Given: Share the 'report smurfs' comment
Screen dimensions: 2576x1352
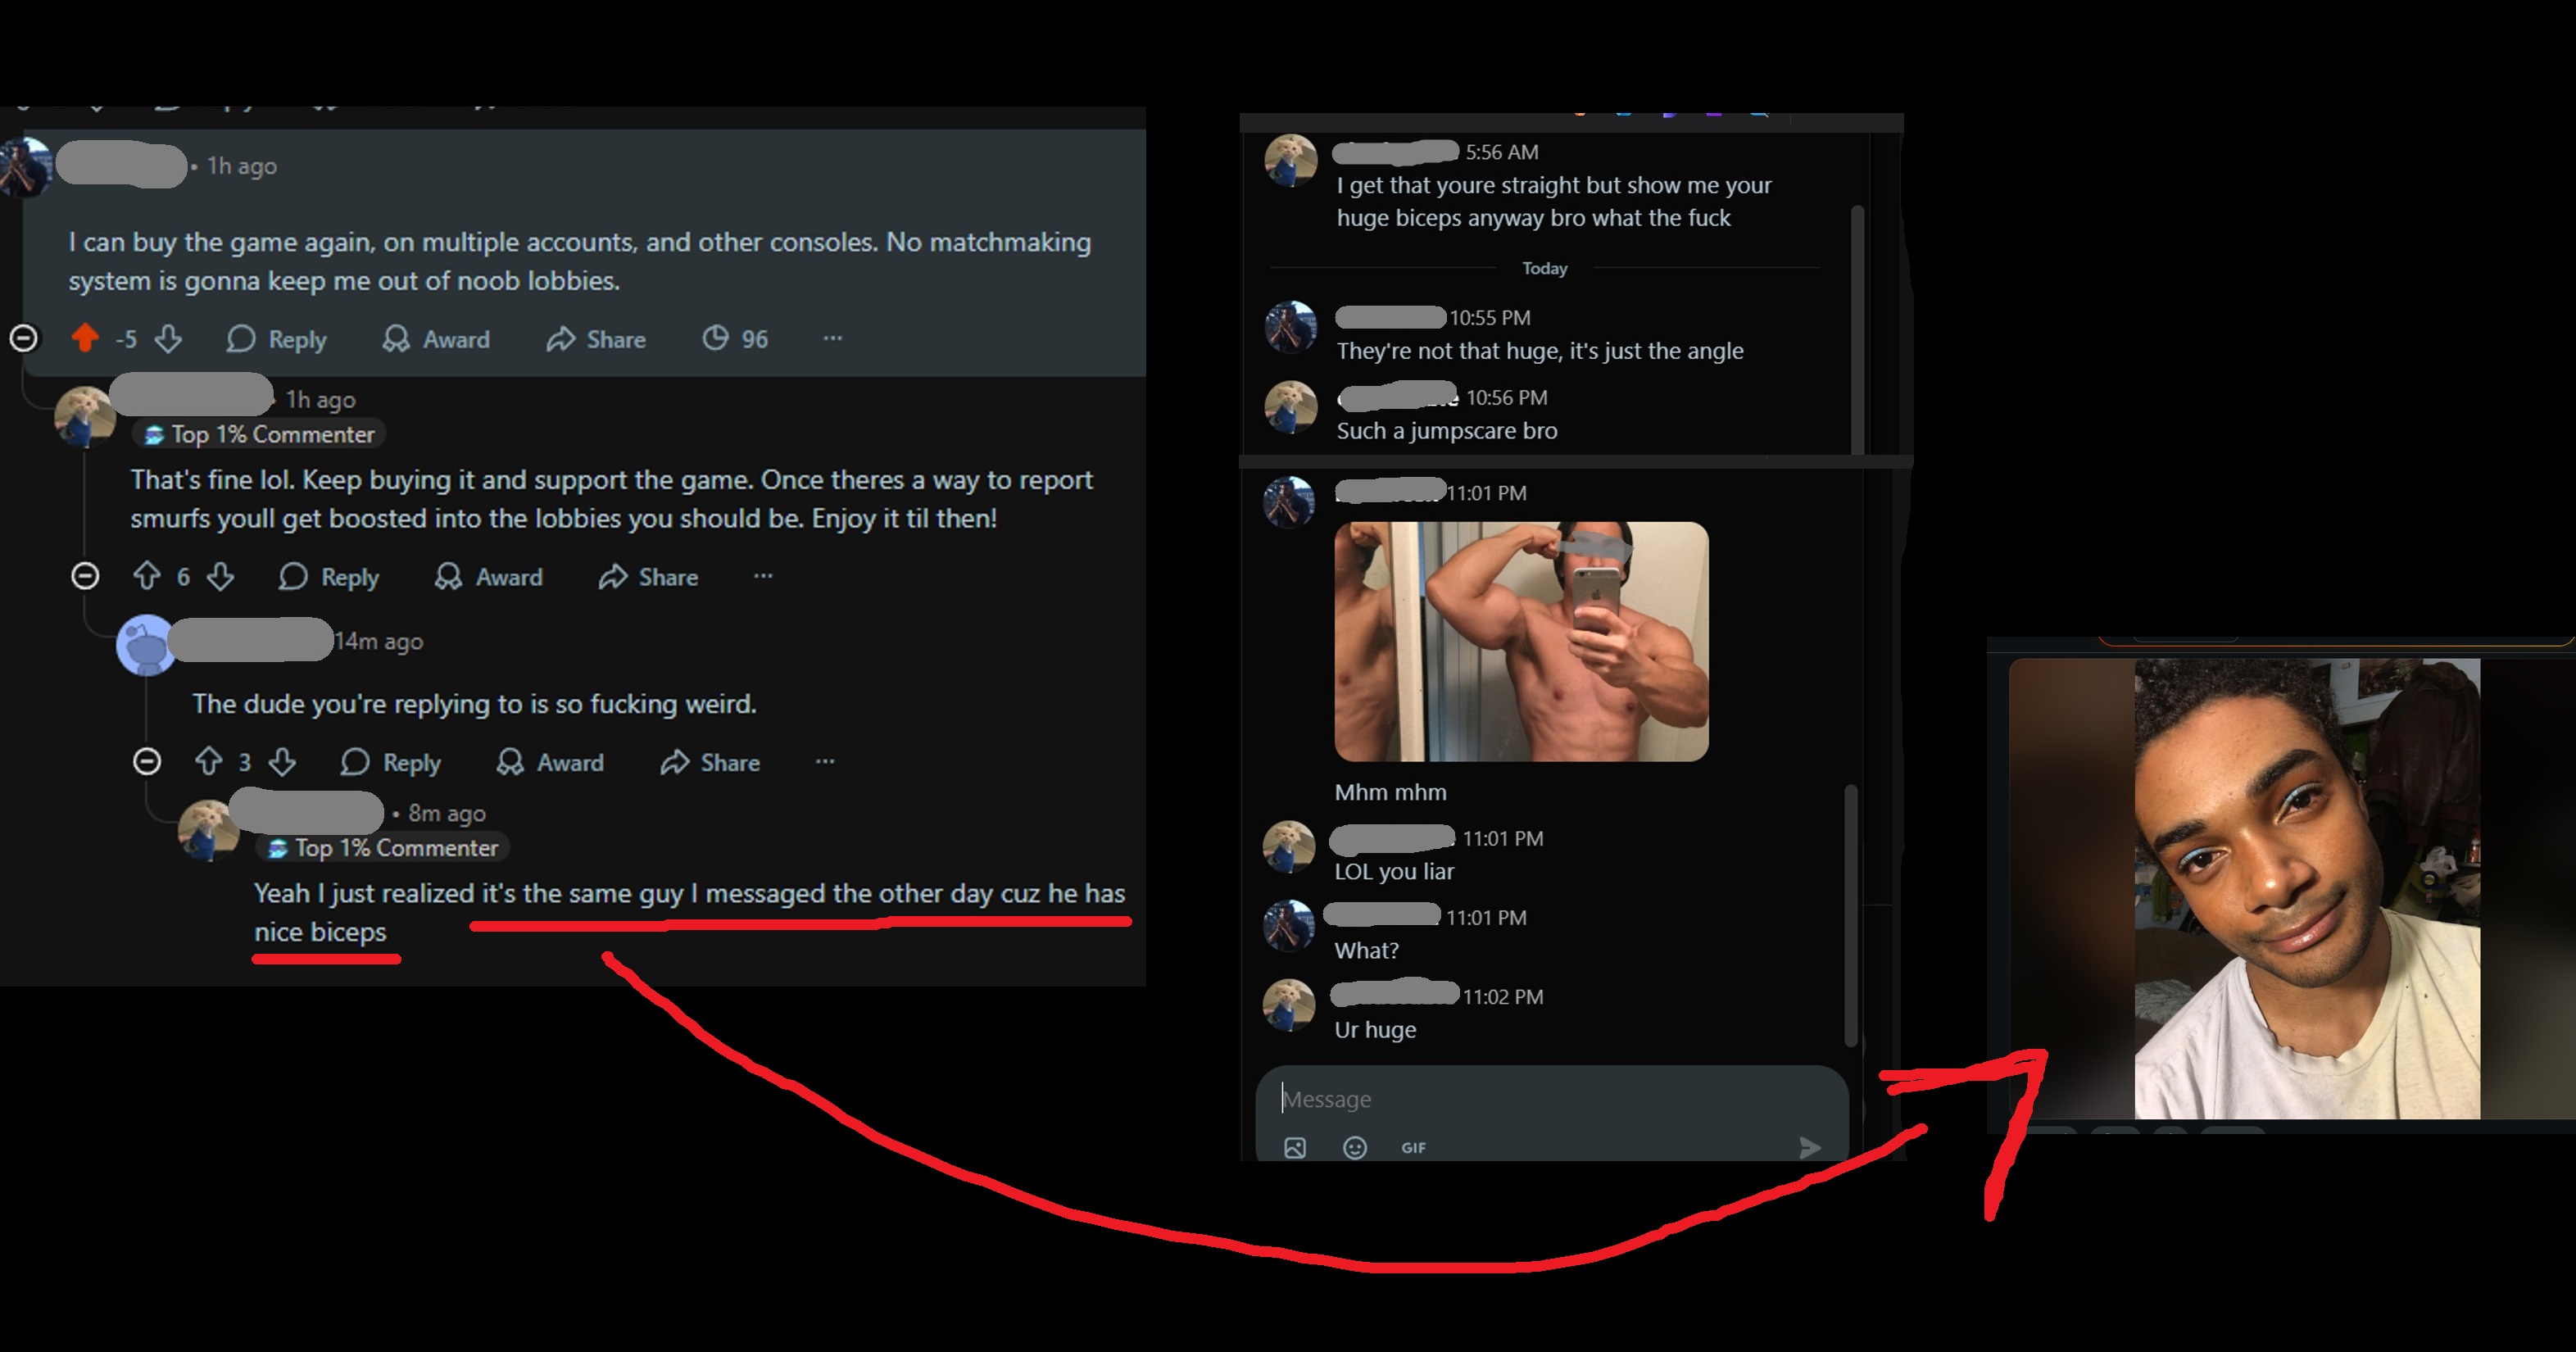Looking at the screenshot, I should [648, 577].
